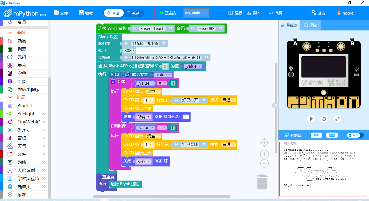Open gear settings on 转为文本 block

pos(128,75)
